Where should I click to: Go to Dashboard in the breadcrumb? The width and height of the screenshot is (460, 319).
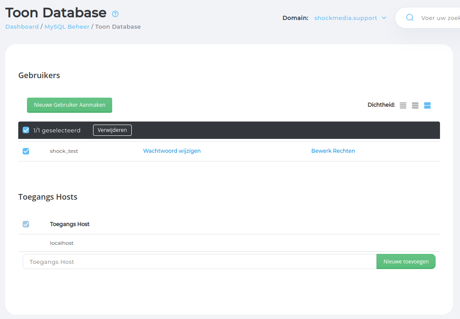click(x=22, y=26)
